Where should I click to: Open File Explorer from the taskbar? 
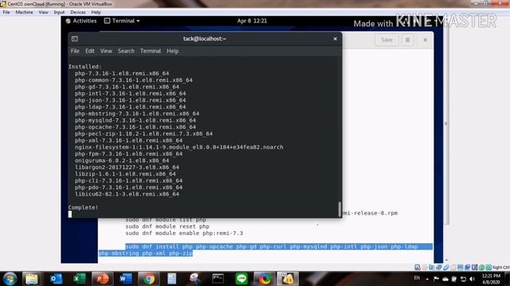pos(32,279)
